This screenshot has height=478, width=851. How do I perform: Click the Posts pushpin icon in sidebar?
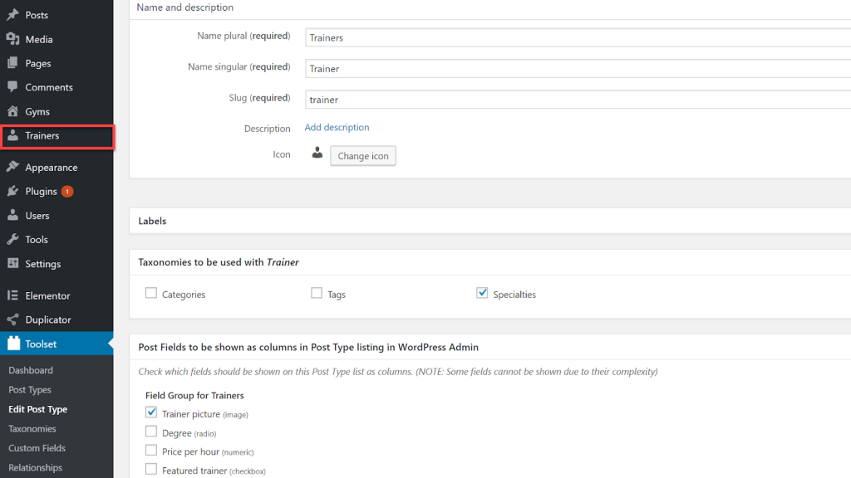click(12, 15)
